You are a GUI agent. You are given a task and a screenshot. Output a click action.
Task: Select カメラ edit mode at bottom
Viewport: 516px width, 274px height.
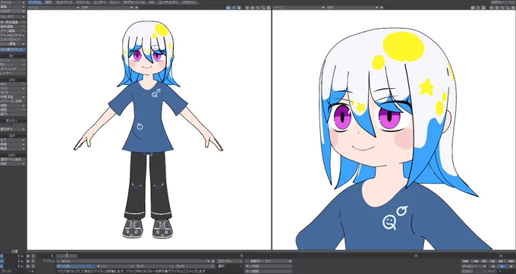194,266
